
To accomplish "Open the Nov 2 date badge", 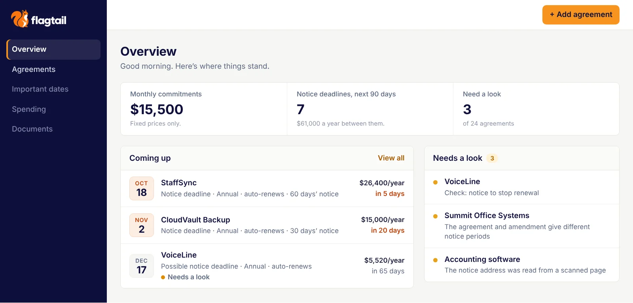I will pos(142,225).
